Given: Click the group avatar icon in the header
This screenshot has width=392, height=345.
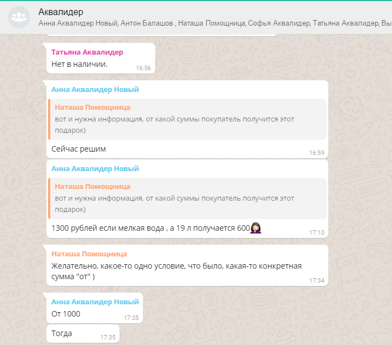Looking at the screenshot, I should (x=18, y=17).
